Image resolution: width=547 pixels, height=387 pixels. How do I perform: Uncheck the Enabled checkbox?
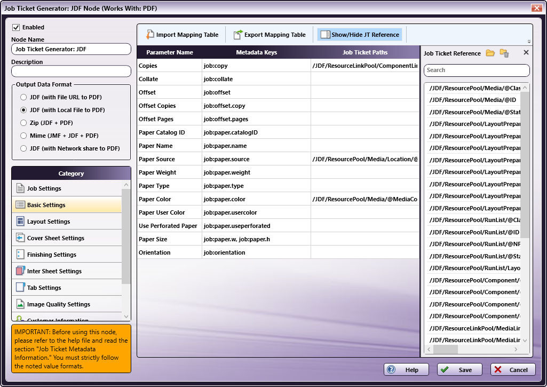(x=16, y=27)
